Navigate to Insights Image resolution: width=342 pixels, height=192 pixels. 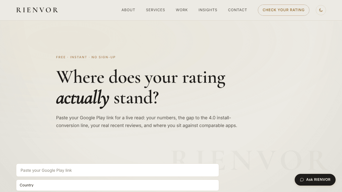pyautogui.click(x=208, y=10)
